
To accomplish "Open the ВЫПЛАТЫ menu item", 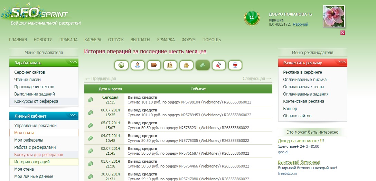I will click(x=140, y=40).
